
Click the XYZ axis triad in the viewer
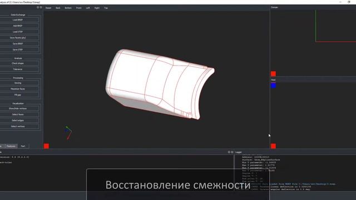click(68, 133)
